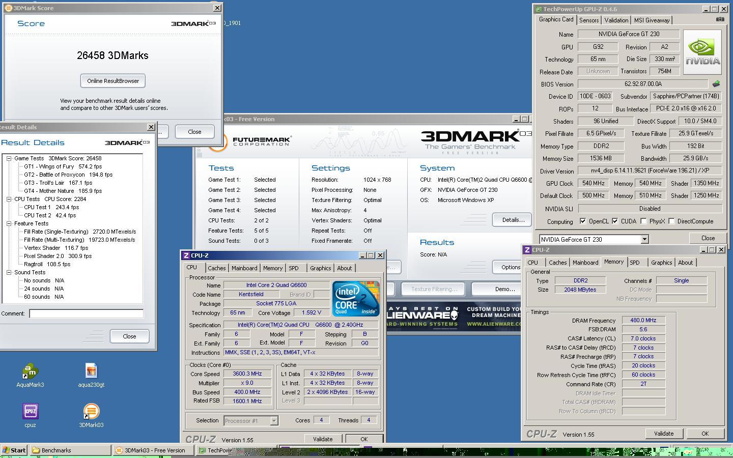Viewport: 733px width, 458px height.
Task: Click the 3DMark Score window title icon
Action: (x=8, y=8)
